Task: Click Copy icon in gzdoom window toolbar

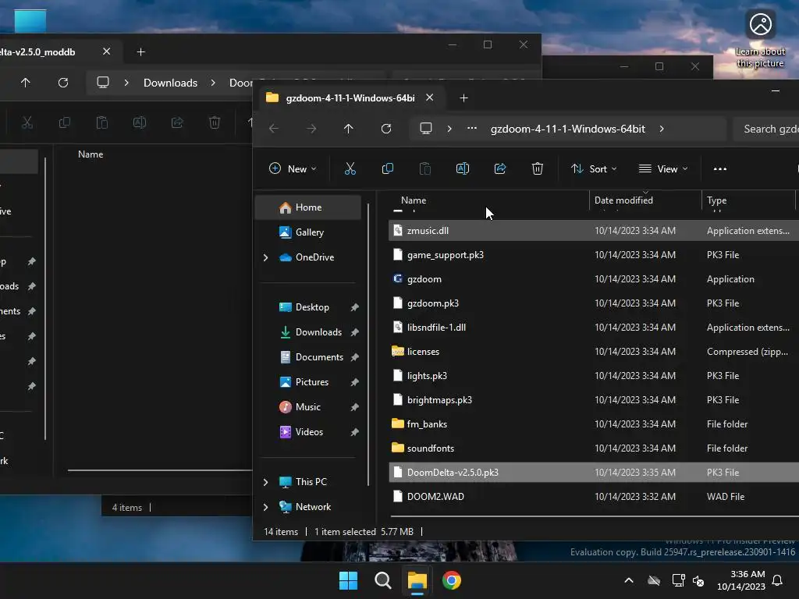Action: (388, 168)
